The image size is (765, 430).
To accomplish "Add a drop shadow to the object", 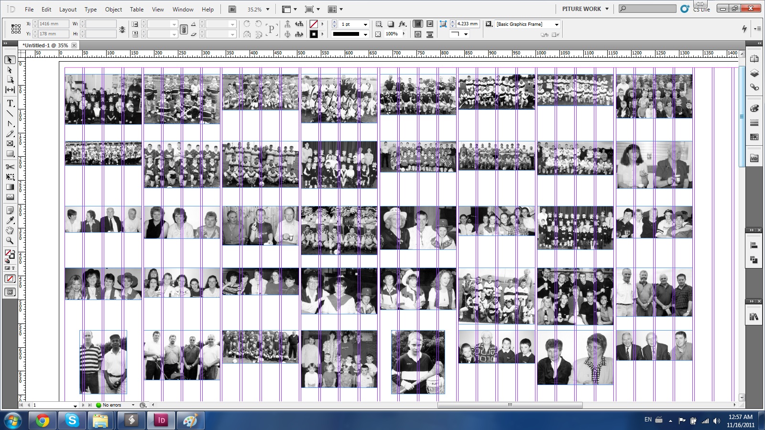I will point(391,24).
